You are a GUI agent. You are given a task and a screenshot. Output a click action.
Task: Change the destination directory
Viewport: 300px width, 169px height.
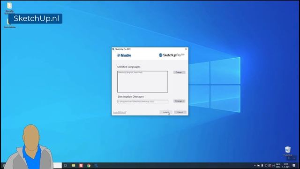(179, 101)
